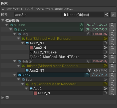Click picker circle on Holster (Skinned Mesh Renderer)

click(x=105, y=66)
